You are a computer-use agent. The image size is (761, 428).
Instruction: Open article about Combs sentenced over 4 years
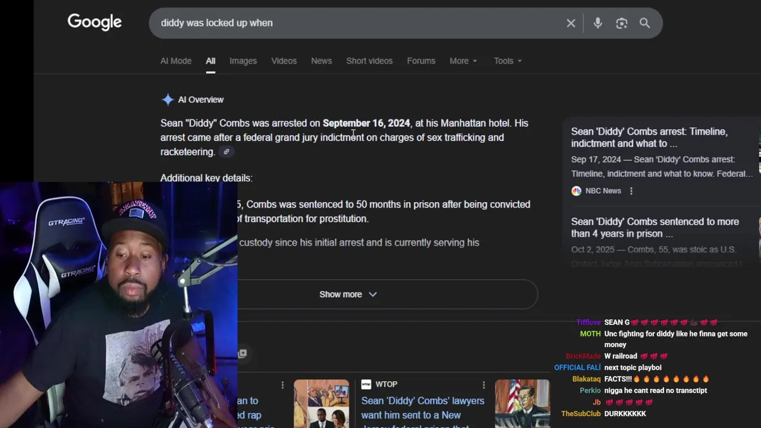click(655, 228)
